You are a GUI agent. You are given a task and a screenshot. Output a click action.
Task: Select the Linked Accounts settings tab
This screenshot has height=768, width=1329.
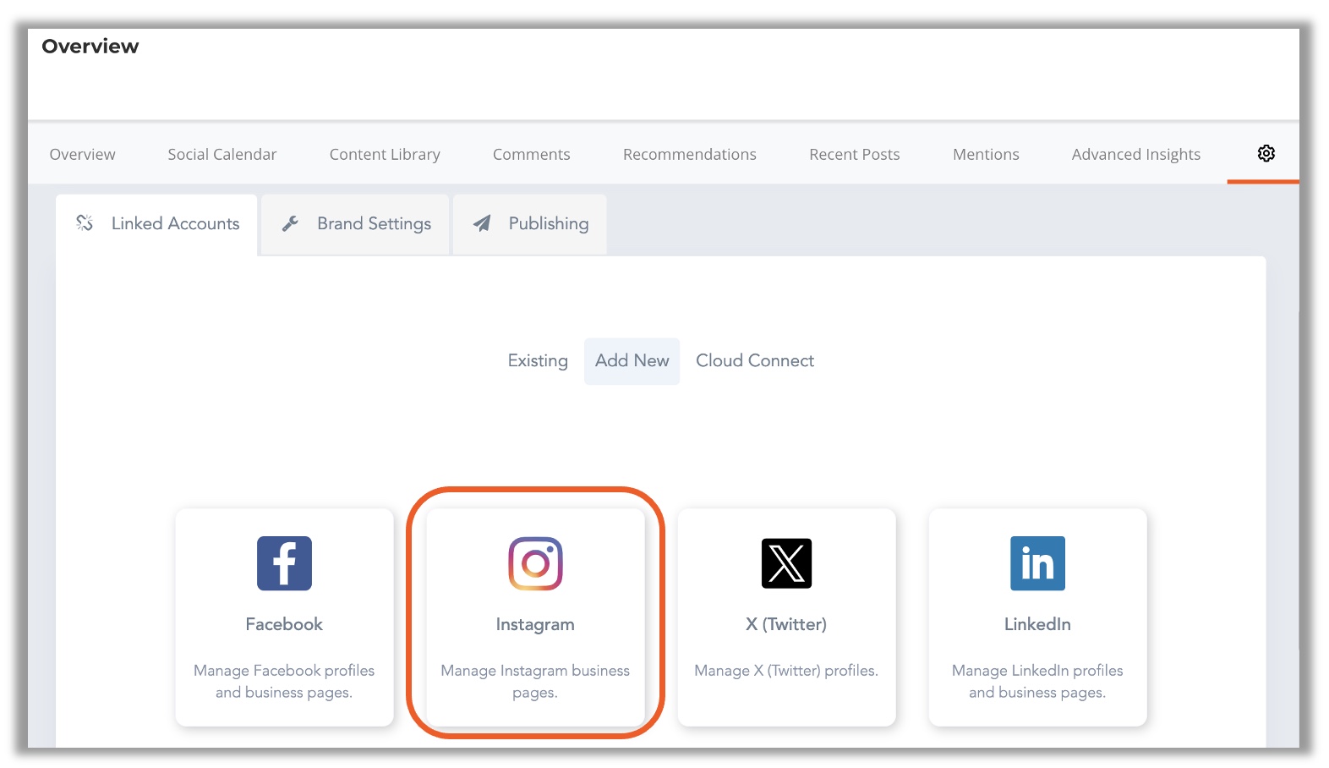coord(156,224)
